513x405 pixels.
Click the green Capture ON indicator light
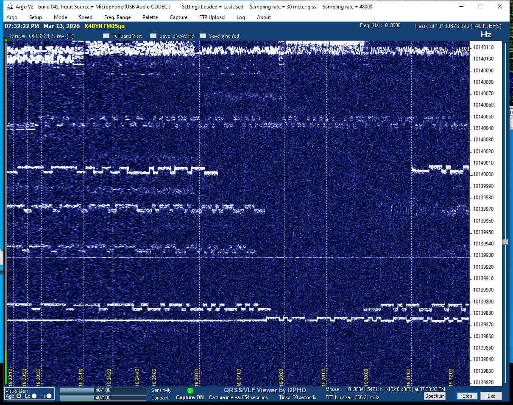(x=190, y=390)
